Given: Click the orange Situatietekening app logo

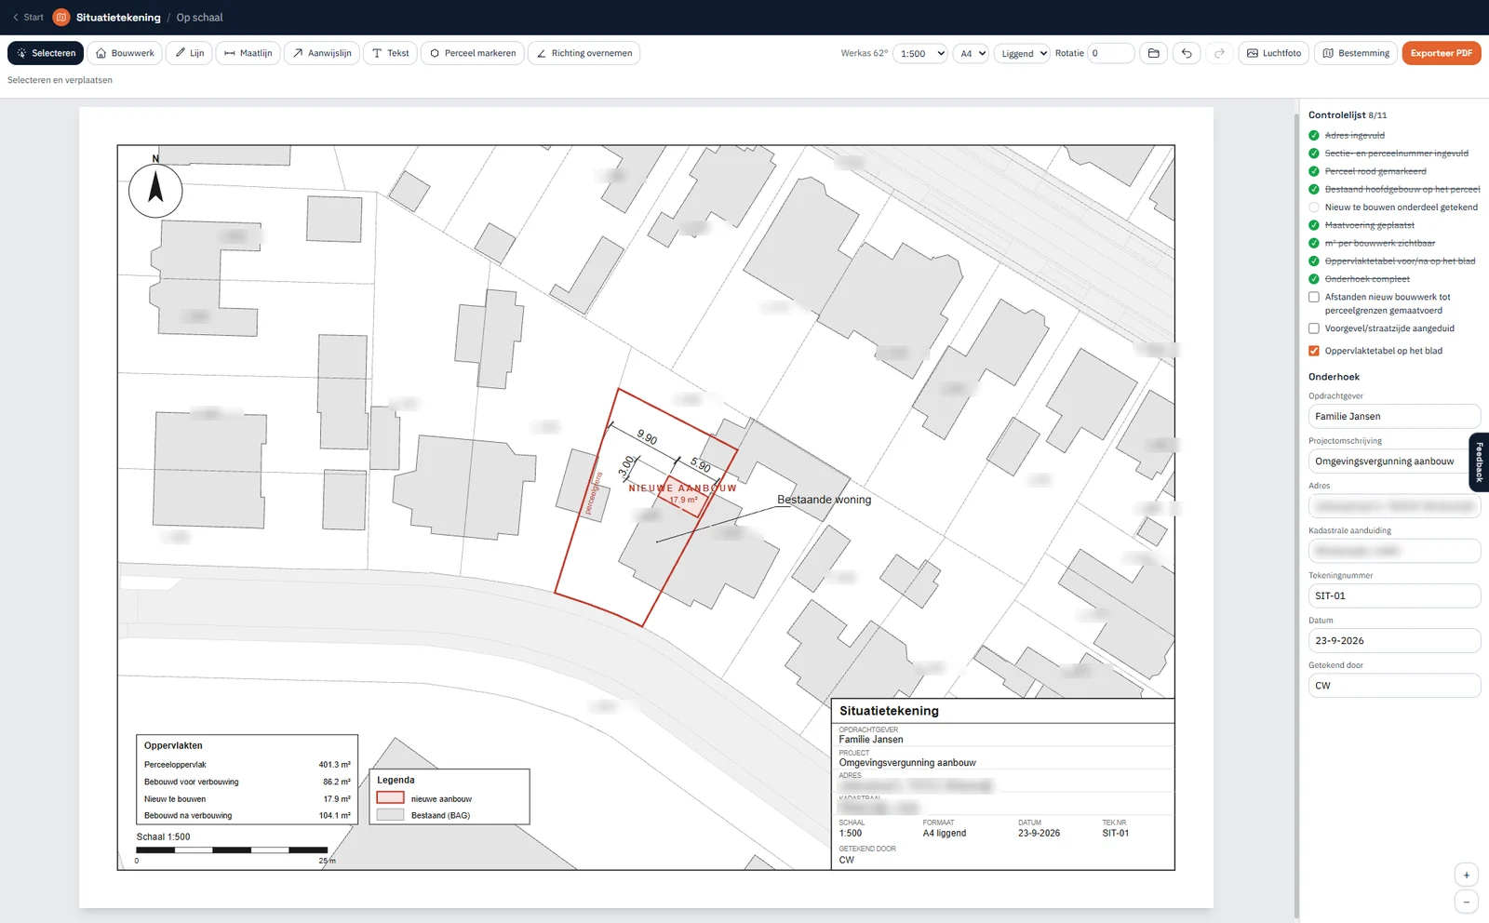Looking at the screenshot, I should tap(61, 18).
